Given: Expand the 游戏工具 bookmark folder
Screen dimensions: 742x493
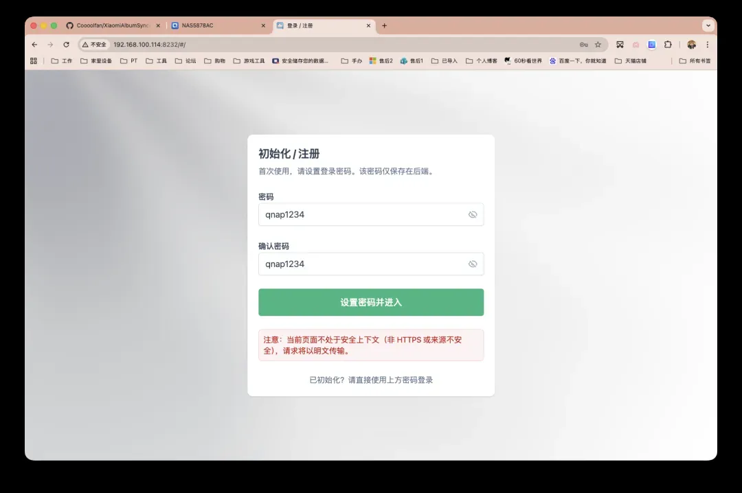Looking at the screenshot, I should (249, 60).
